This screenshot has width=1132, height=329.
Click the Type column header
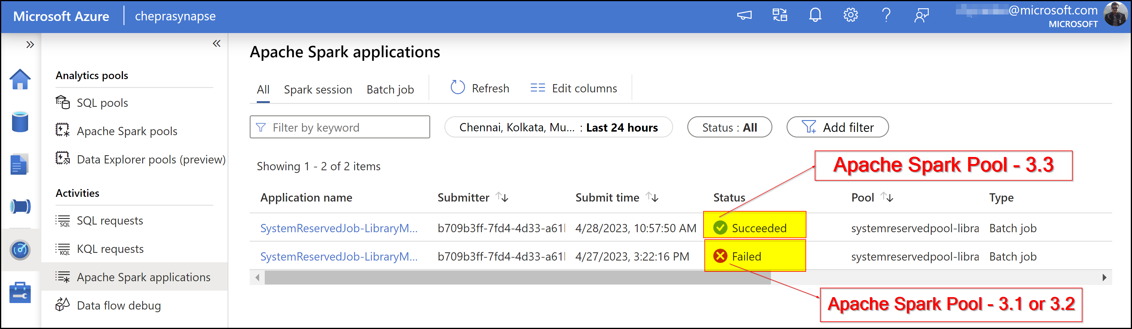click(1001, 197)
